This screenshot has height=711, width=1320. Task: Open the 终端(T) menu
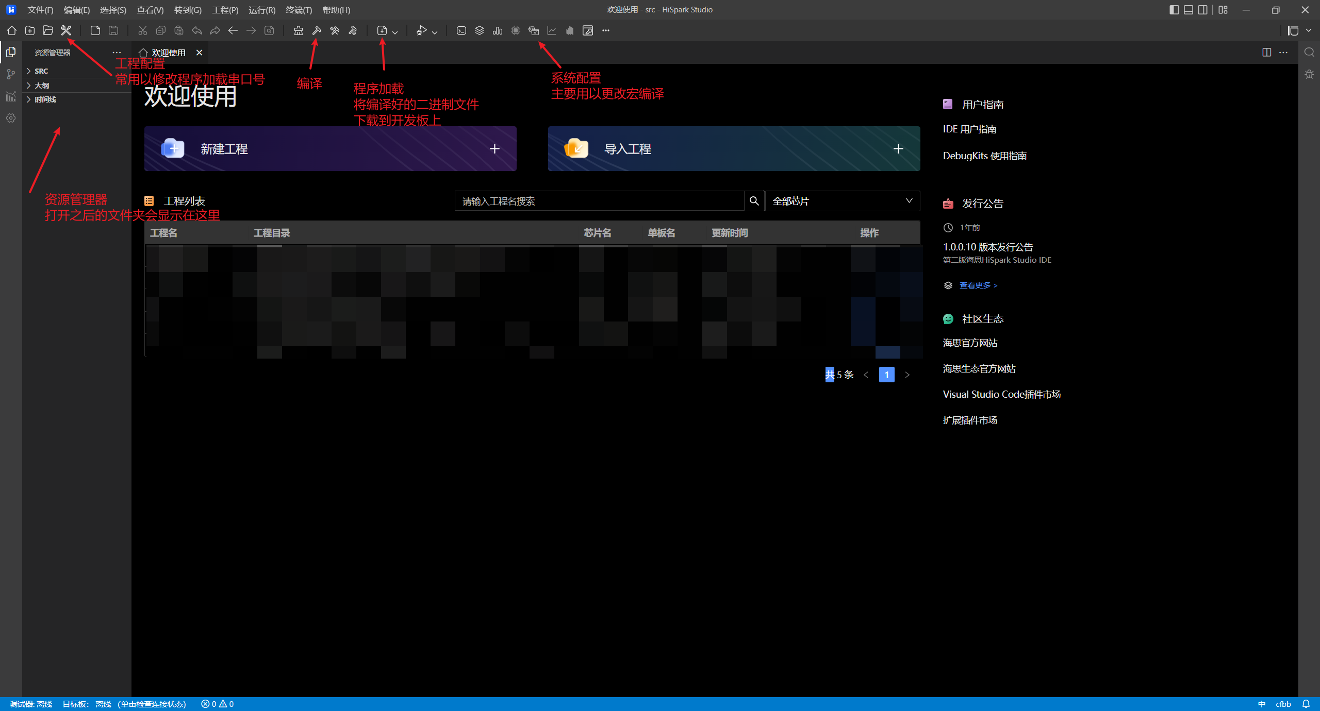(299, 10)
